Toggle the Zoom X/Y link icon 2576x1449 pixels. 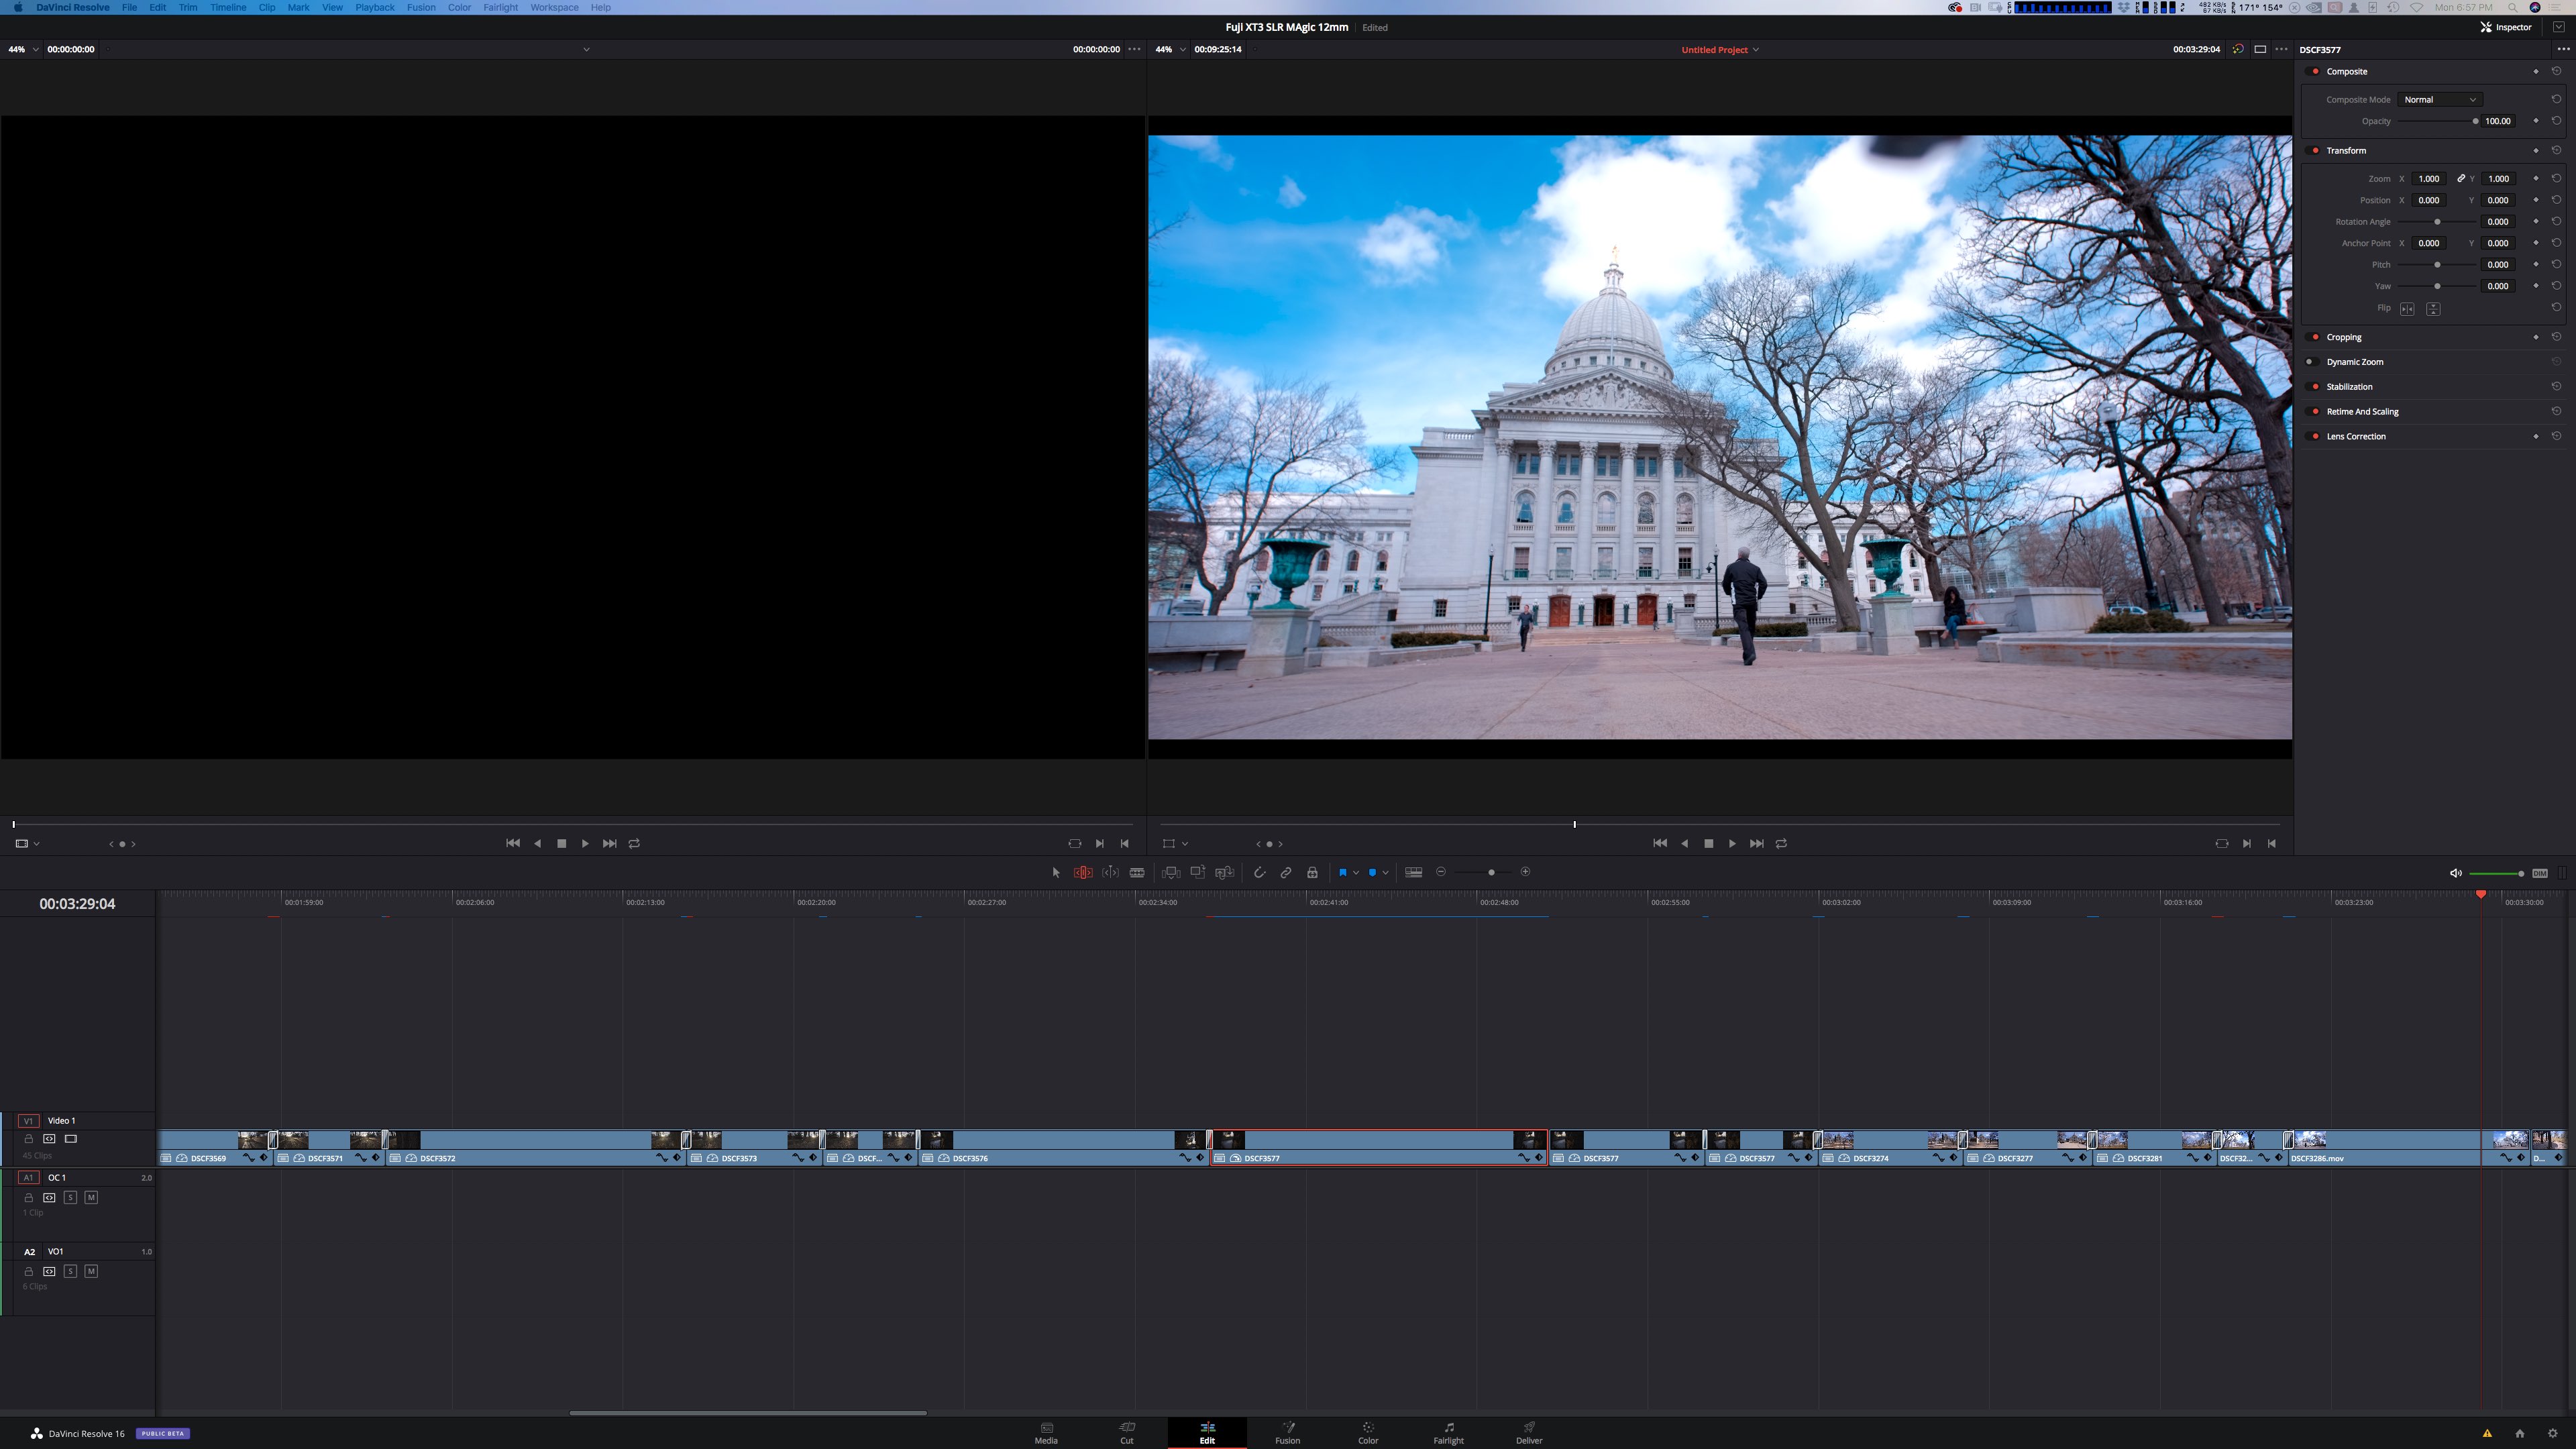tap(2461, 179)
